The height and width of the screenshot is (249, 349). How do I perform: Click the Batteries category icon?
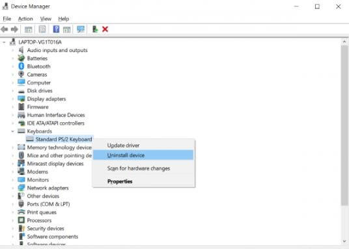point(21,59)
